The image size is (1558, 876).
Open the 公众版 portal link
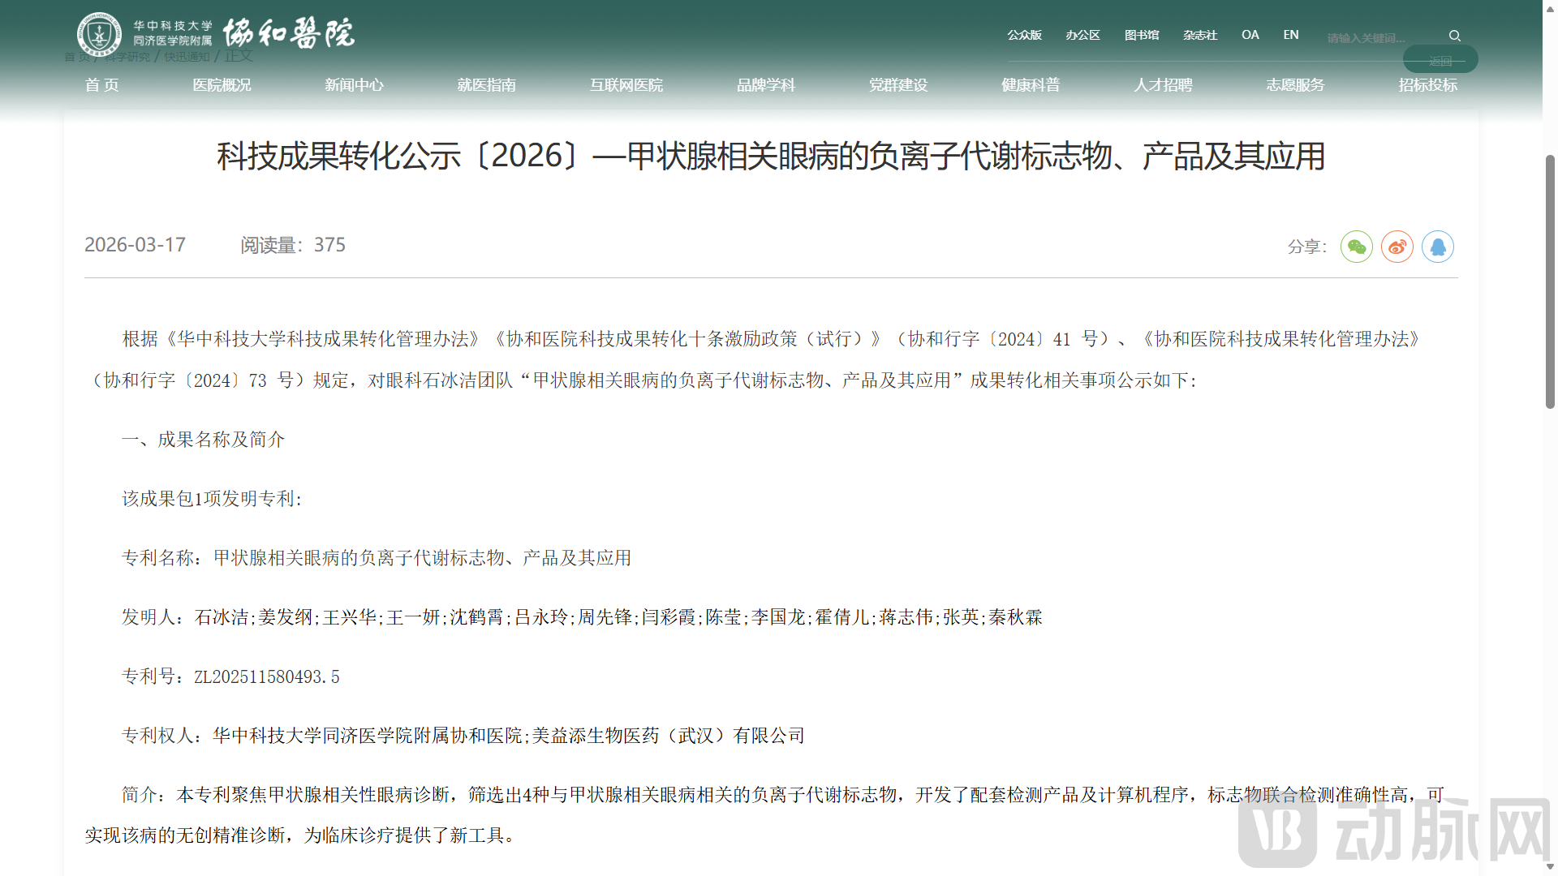click(x=1023, y=35)
